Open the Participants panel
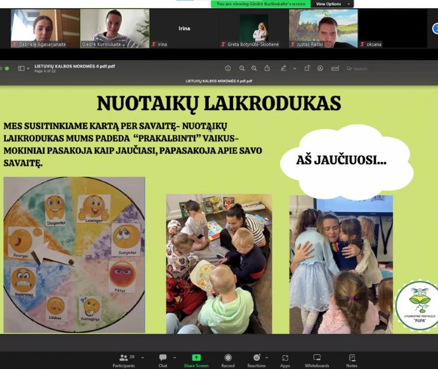Viewport: 438px width, 369px height. point(124,361)
